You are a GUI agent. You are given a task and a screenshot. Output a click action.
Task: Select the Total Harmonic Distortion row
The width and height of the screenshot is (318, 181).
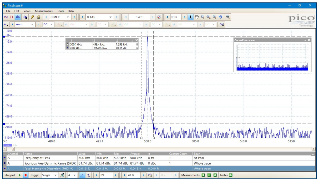(159, 169)
